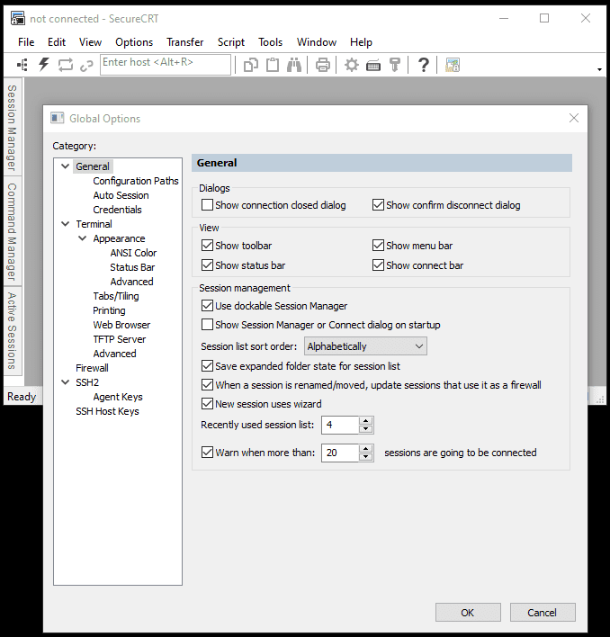Open the File menu

(x=26, y=42)
